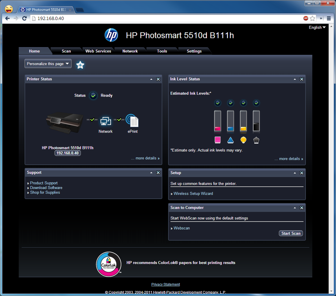Click the cyan ink status checkmark
Viewport: 336px width, 296px height.
231,103
